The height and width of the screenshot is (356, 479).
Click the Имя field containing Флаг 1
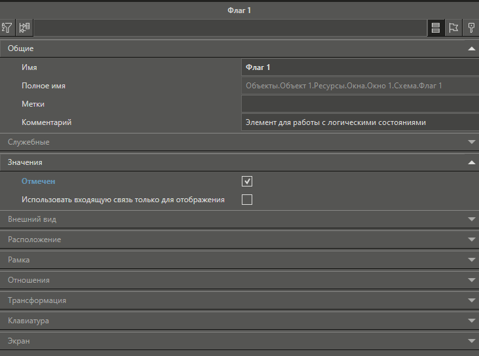pyautogui.click(x=360, y=67)
